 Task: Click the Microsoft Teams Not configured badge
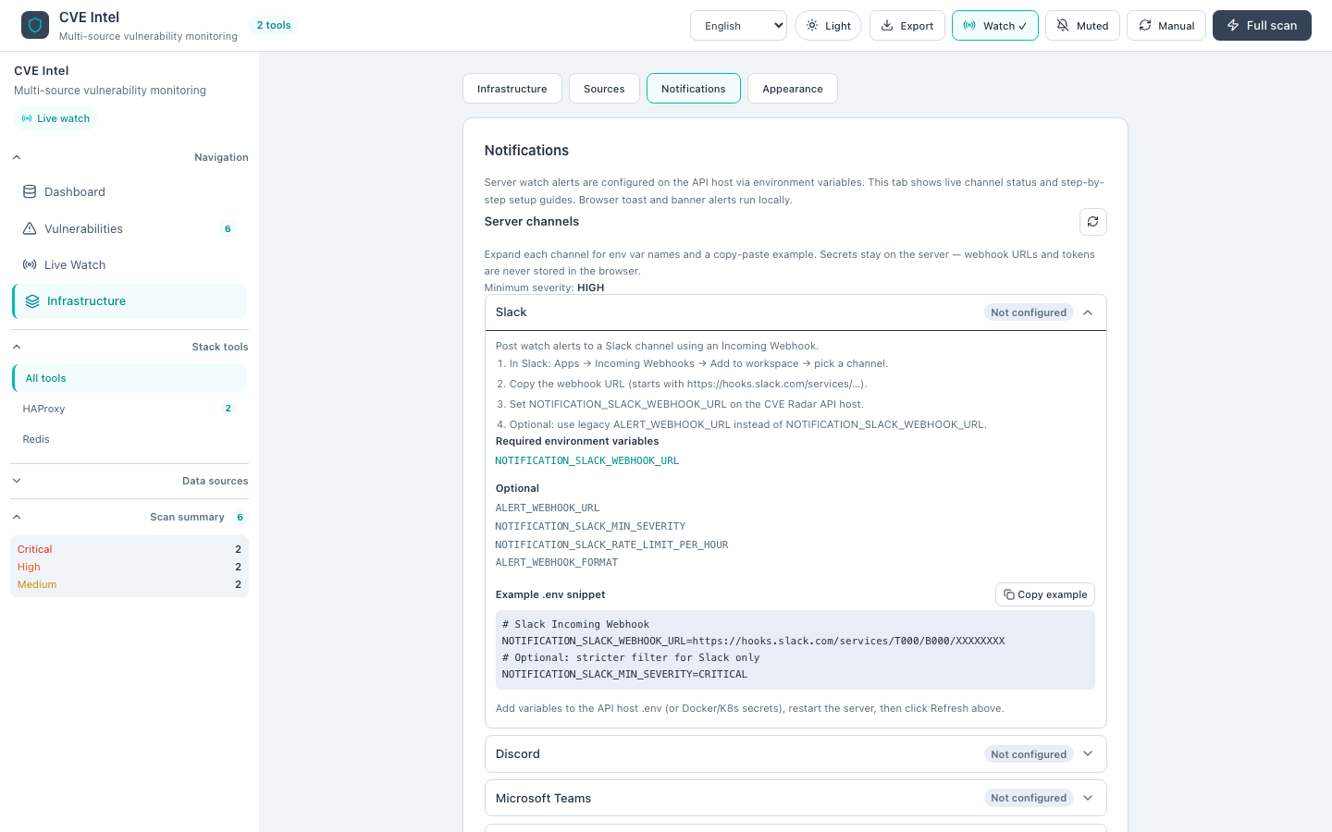pos(1029,798)
